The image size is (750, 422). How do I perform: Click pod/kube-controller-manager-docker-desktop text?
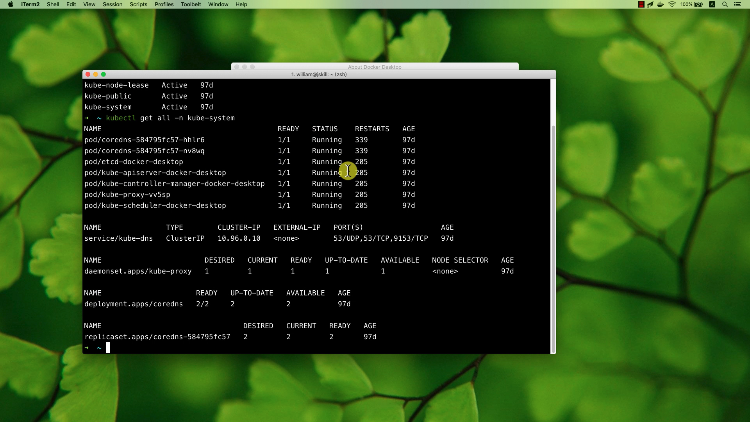coord(175,184)
